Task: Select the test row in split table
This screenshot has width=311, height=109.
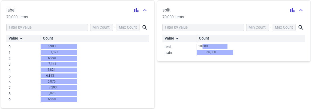Action: (x=168, y=47)
